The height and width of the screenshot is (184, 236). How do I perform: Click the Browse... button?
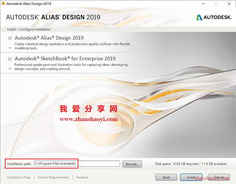[x=132, y=164]
